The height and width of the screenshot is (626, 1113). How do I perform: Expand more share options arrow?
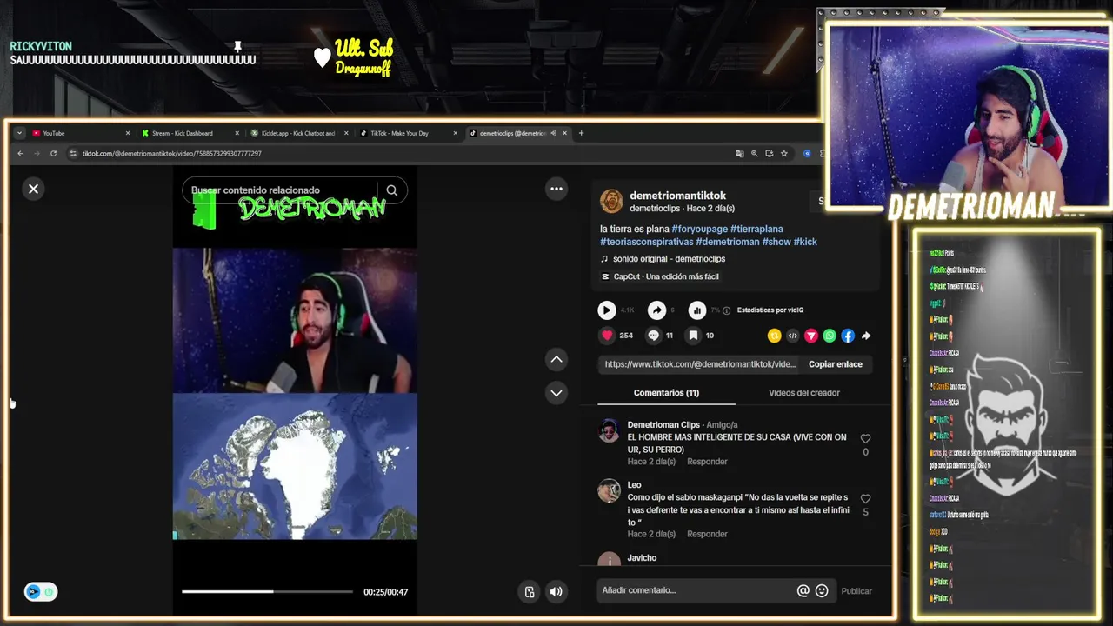(866, 336)
